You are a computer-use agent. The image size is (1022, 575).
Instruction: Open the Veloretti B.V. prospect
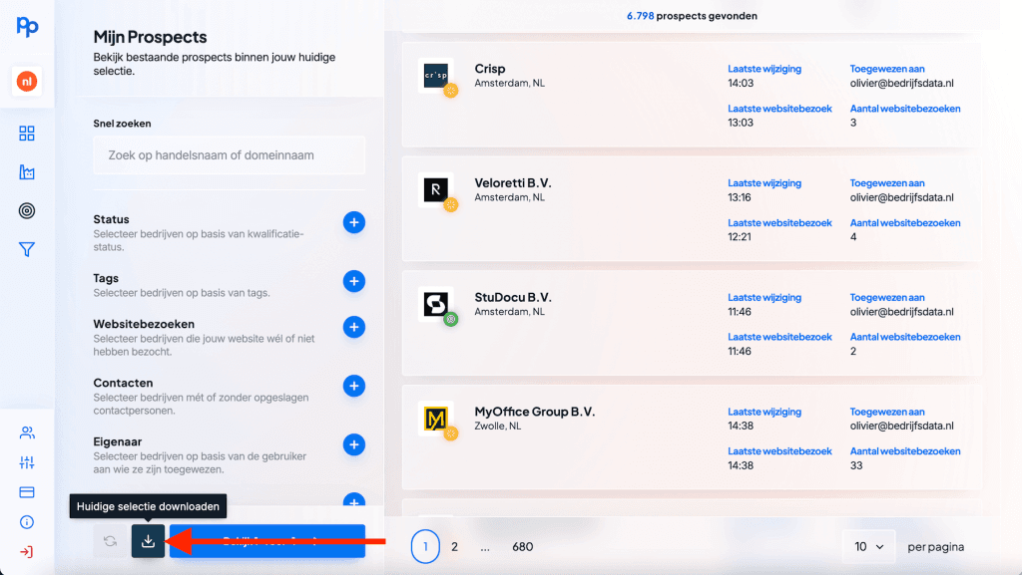coord(513,183)
